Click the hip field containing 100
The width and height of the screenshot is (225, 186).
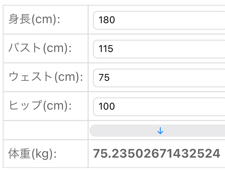click(159, 106)
